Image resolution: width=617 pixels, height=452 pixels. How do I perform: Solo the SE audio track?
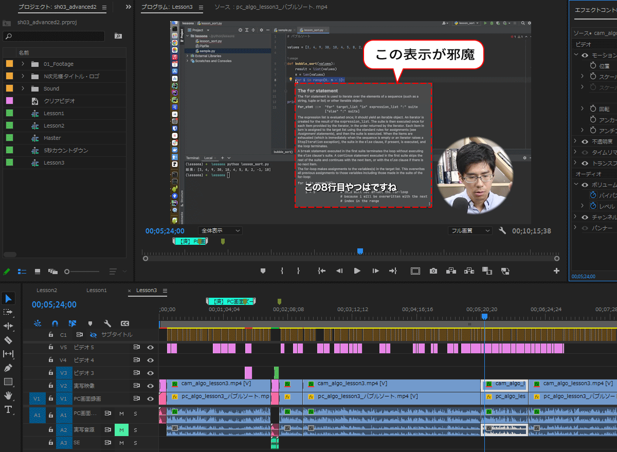coord(136,443)
